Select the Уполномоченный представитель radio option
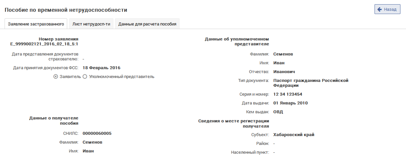The height and width of the screenshot is (156, 406). [85, 77]
